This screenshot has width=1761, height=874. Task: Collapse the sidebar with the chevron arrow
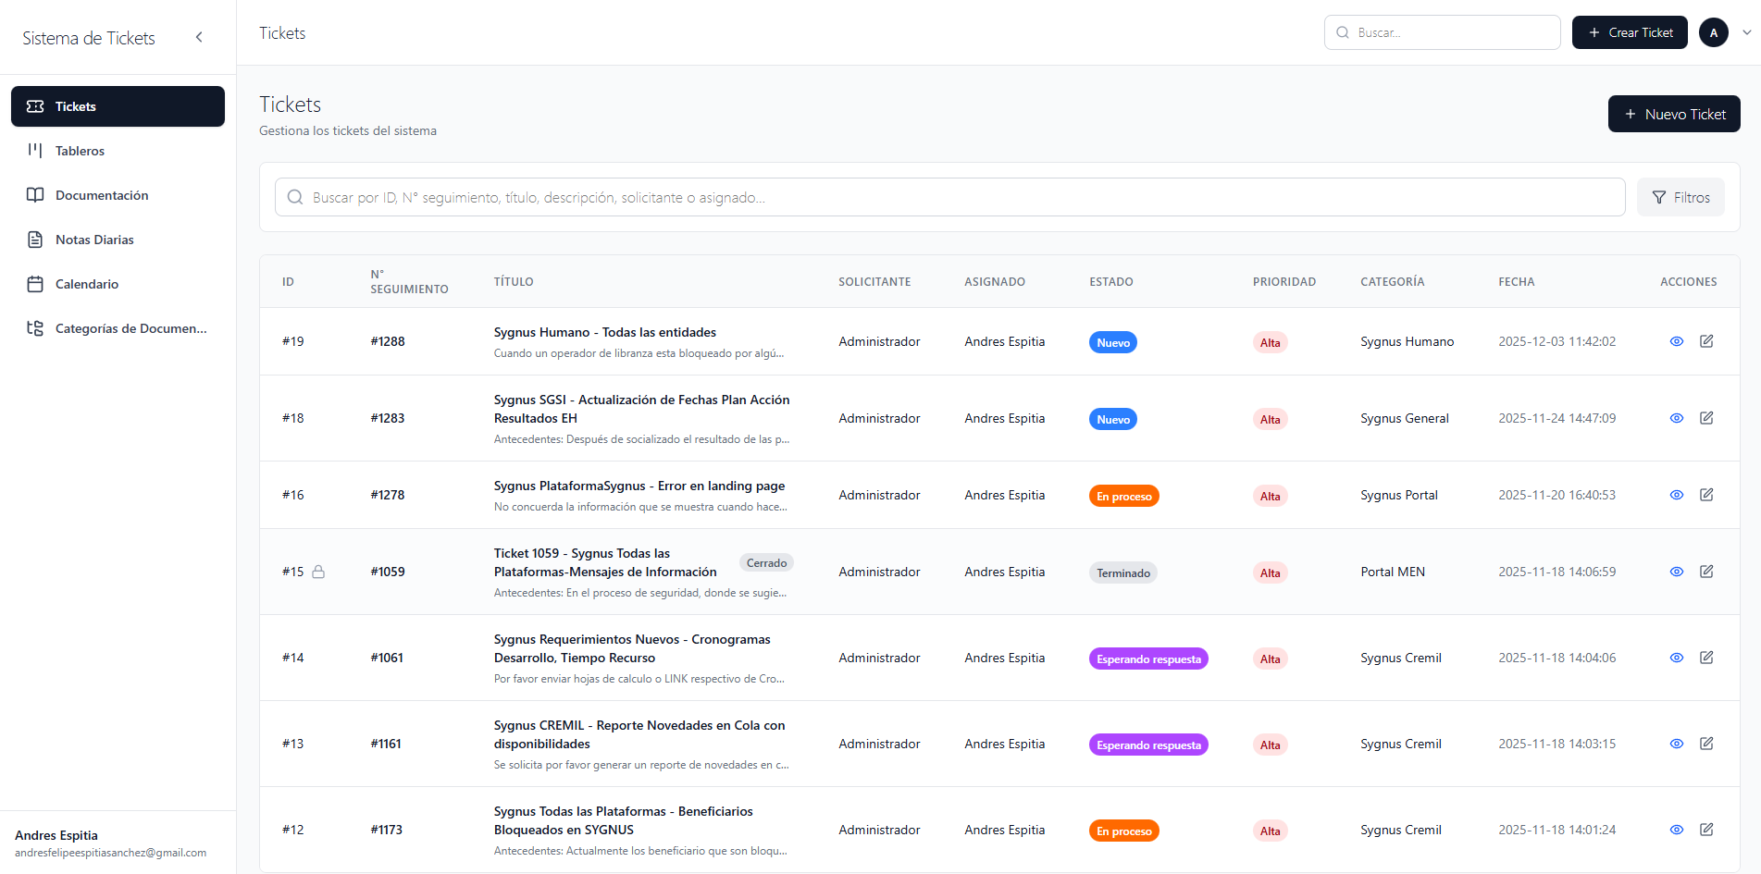[199, 37]
